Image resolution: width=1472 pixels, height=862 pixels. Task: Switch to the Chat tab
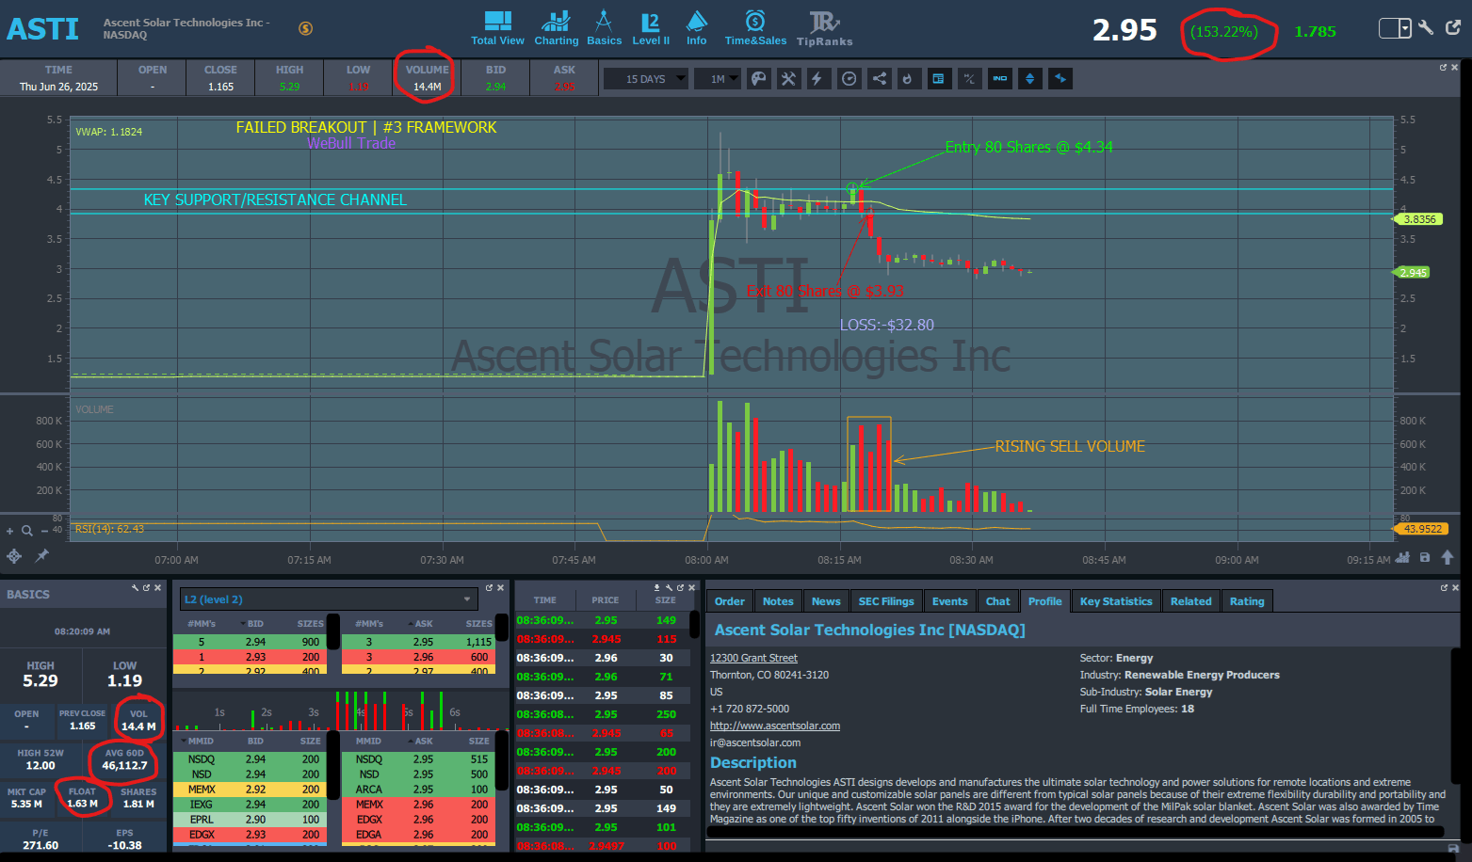click(998, 601)
